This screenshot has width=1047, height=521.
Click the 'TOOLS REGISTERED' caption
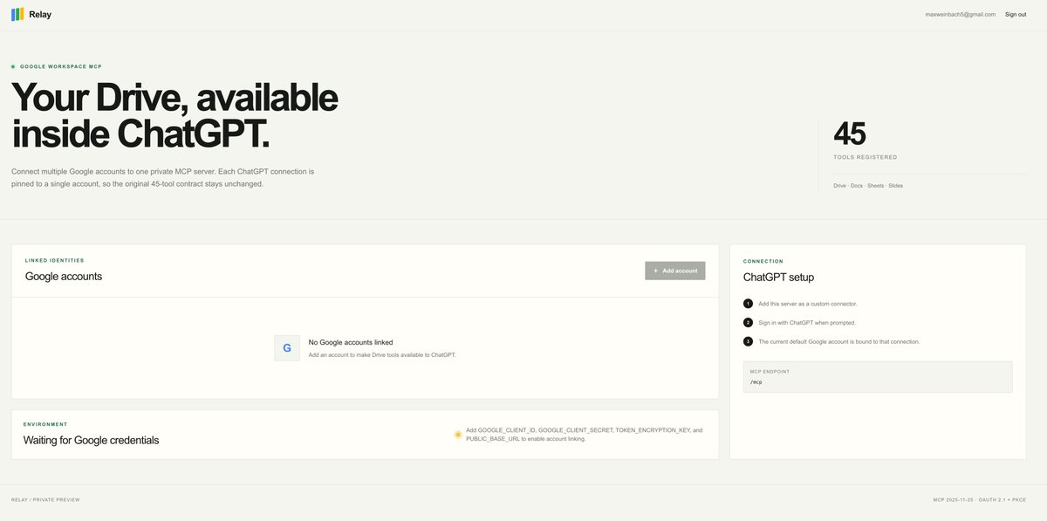[866, 157]
